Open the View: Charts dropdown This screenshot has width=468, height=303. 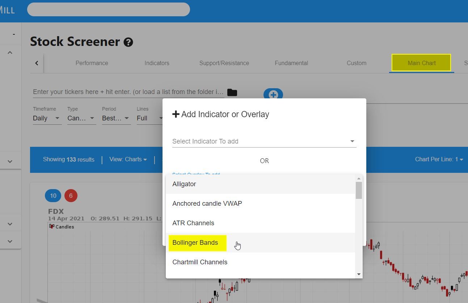pyautogui.click(x=128, y=159)
